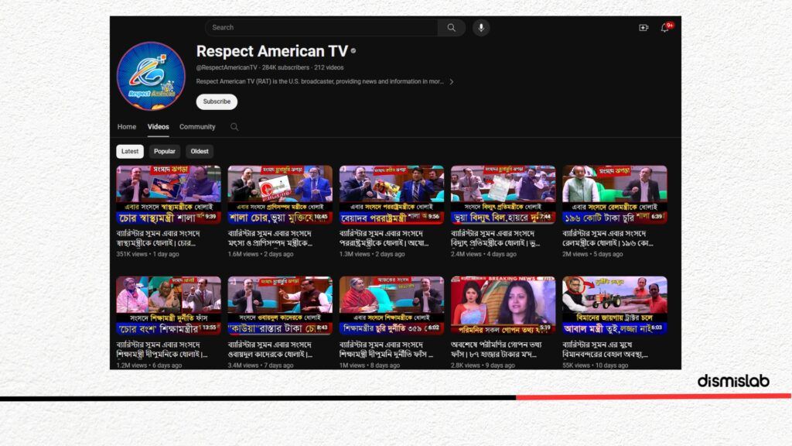Click the channel name Respect American TV

point(272,51)
